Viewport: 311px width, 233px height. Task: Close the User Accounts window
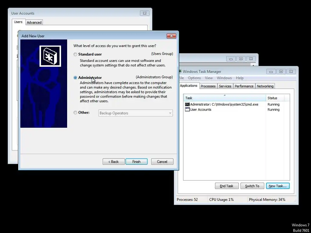145,13
